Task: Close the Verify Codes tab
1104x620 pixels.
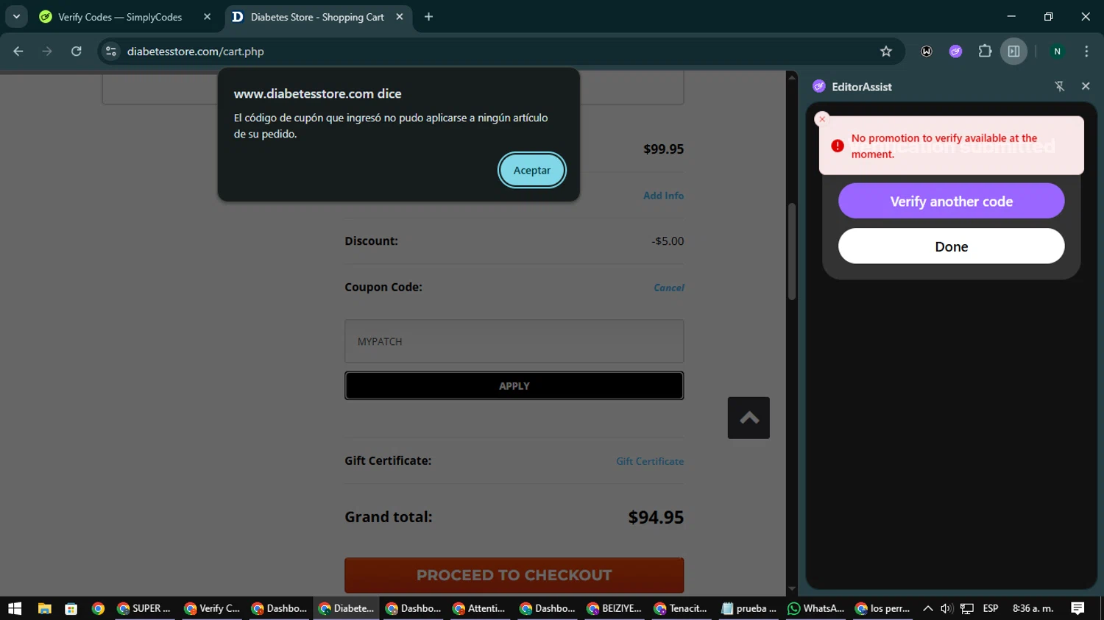Action: click(x=207, y=17)
